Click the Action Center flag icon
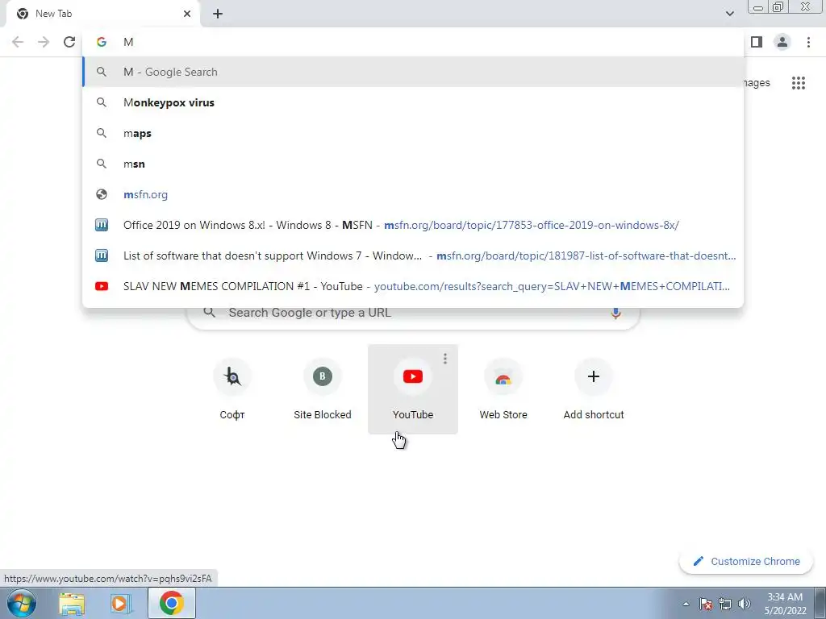The image size is (826, 619). [706, 604]
